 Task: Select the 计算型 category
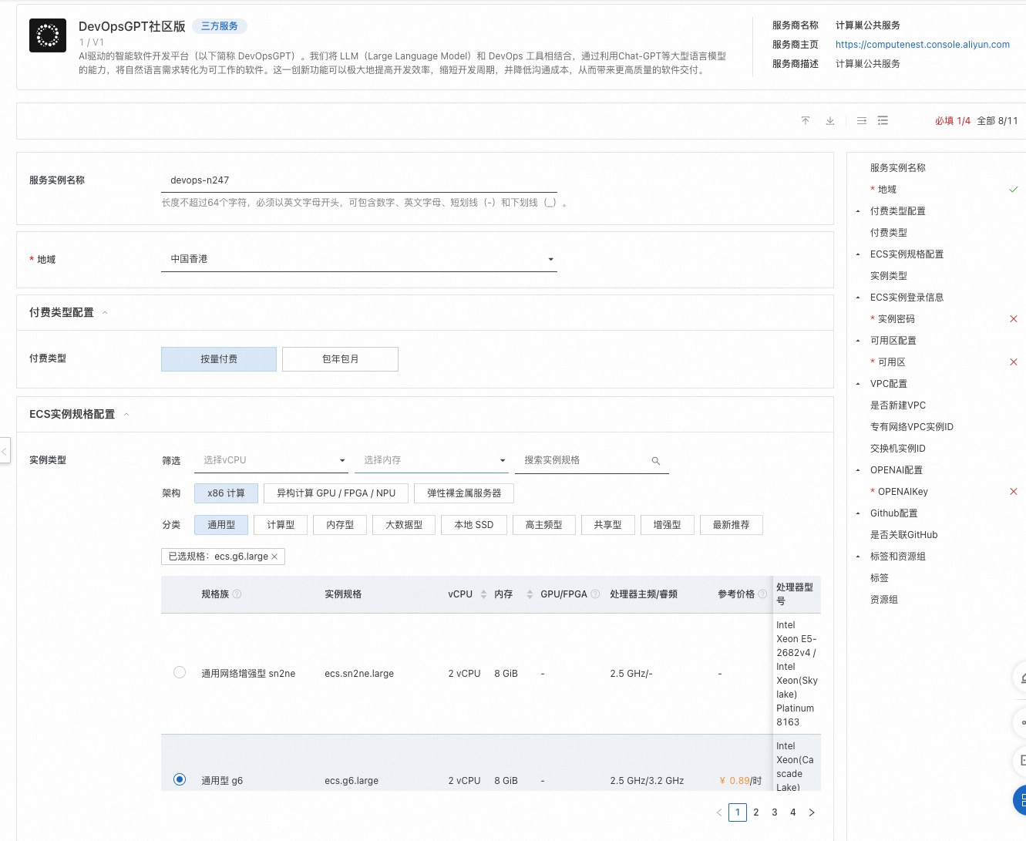[281, 525]
